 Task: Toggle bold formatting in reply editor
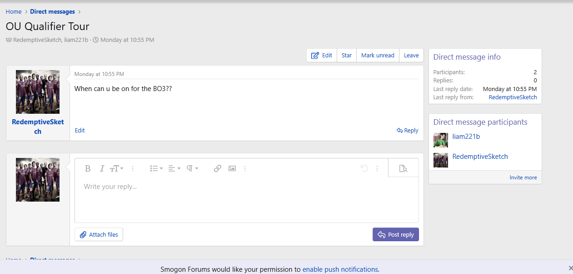tap(88, 168)
